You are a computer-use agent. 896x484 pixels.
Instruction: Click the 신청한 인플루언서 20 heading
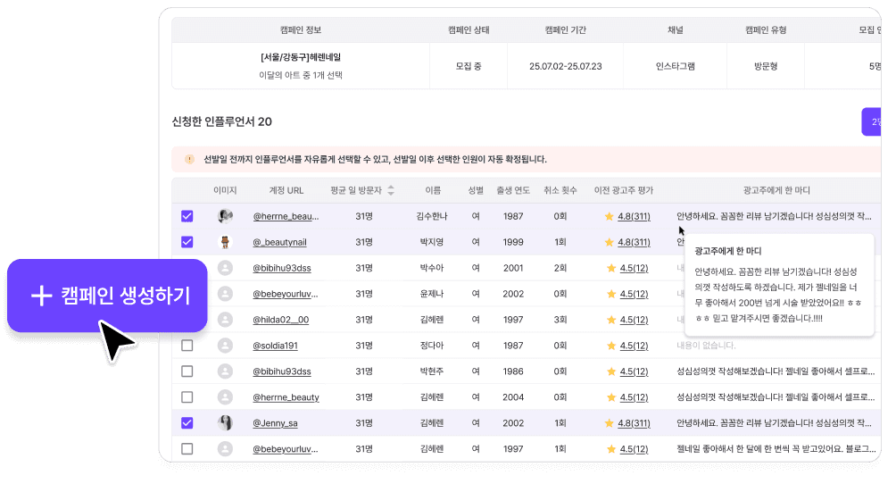[x=221, y=121]
